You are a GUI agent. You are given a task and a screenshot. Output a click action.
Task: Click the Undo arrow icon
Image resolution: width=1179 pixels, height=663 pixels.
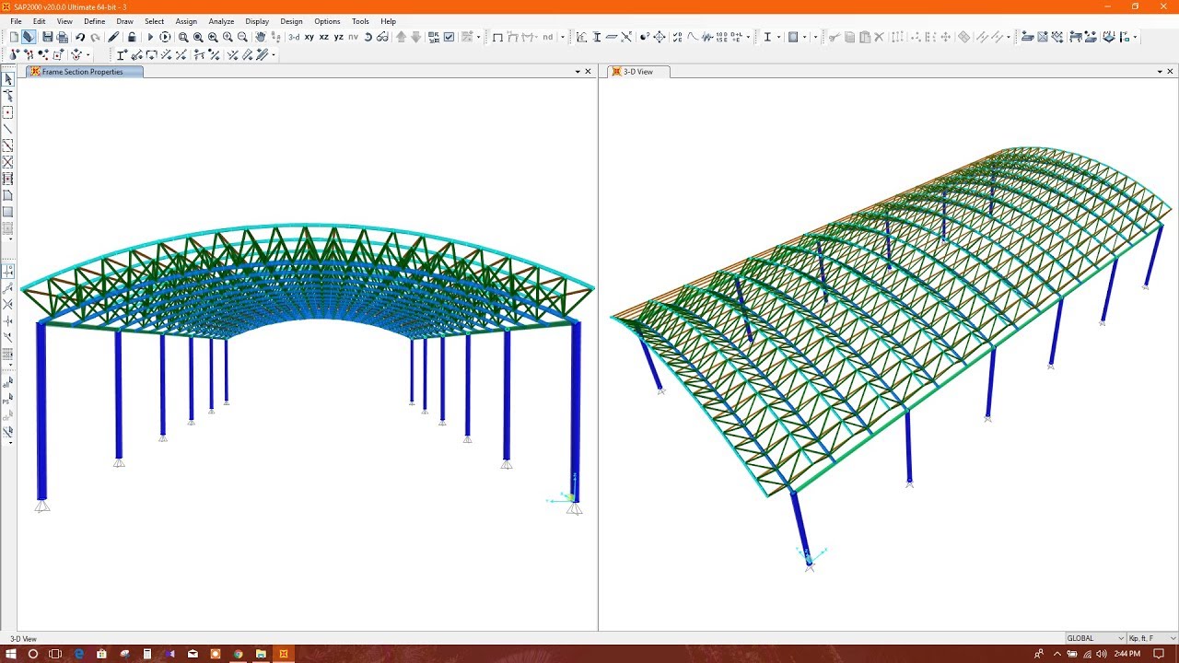click(x=80, y=37)
